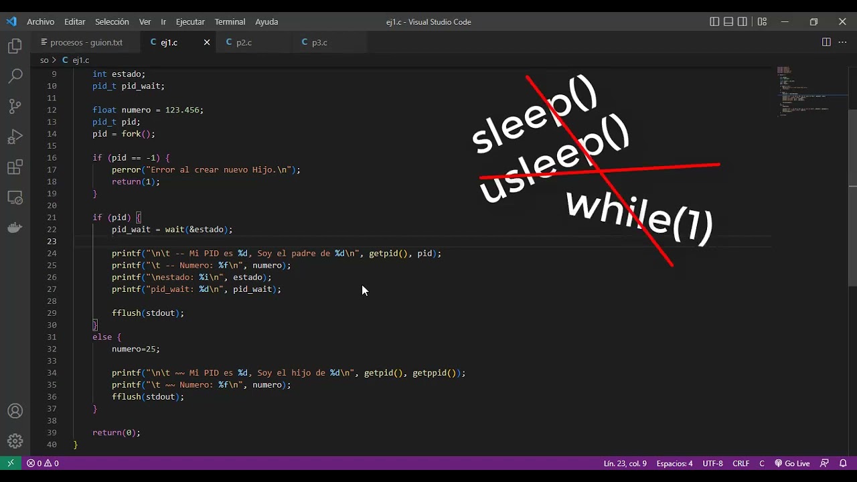Open the Ejecutar menu

click(x=190, y=21)
